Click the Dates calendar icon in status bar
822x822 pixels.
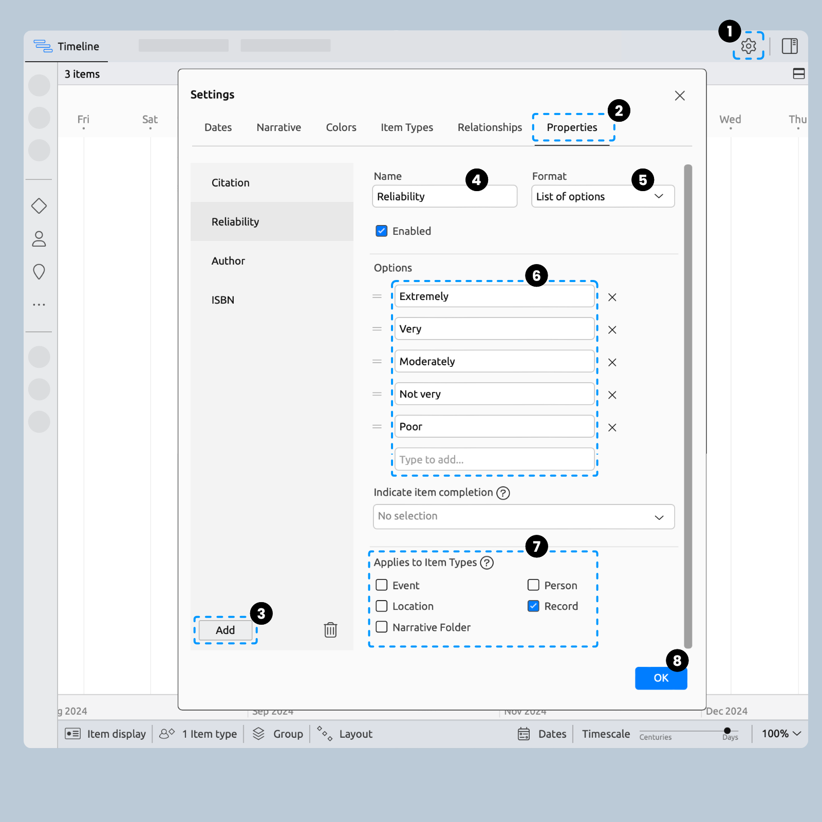524,734
